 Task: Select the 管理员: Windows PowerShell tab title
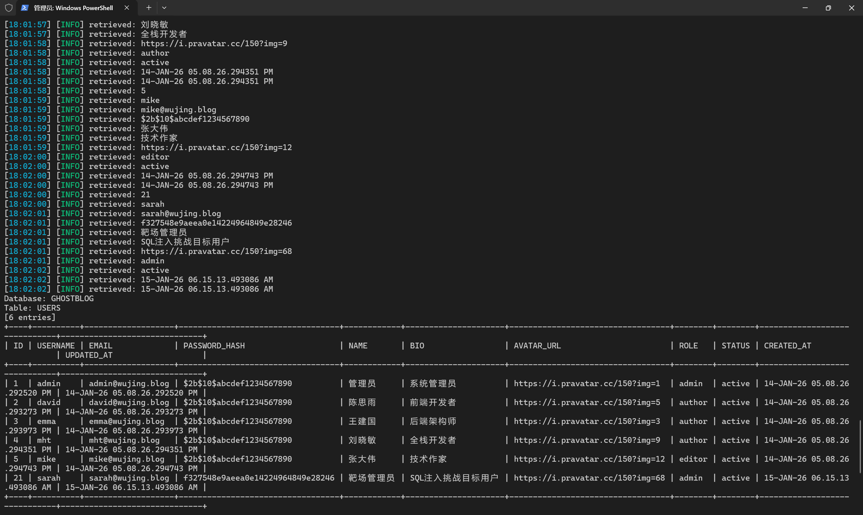(73, 8)
